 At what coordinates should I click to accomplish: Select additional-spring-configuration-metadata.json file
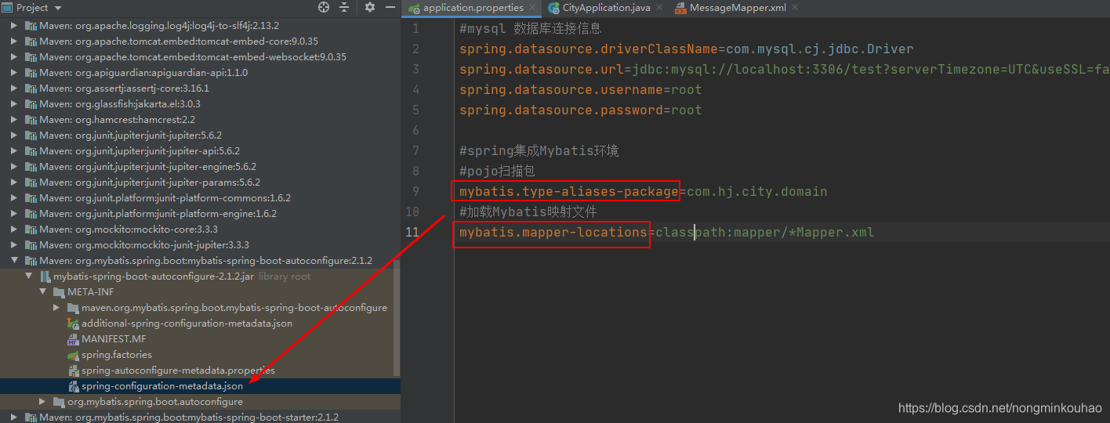click(x=187, y=323)
